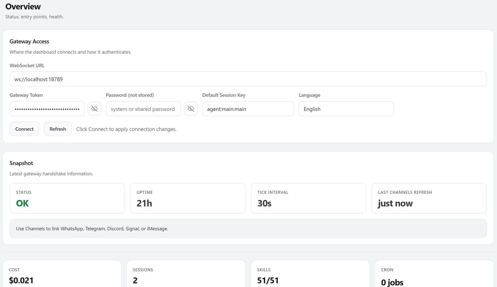
Task: Click into the Gateway Token field
Action: click(47, 109)
